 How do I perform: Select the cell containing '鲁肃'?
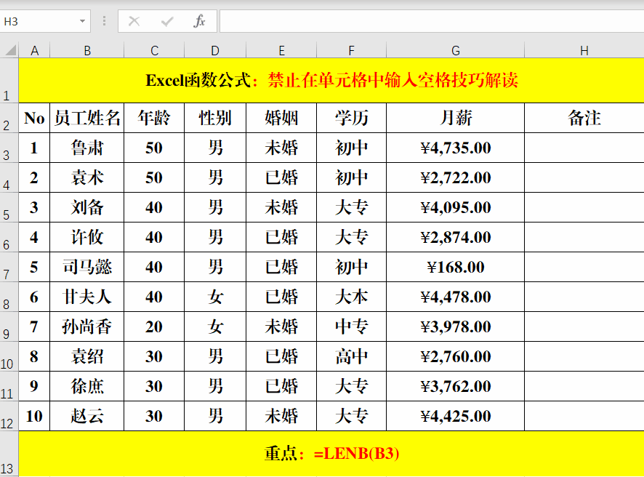(87, 148)
